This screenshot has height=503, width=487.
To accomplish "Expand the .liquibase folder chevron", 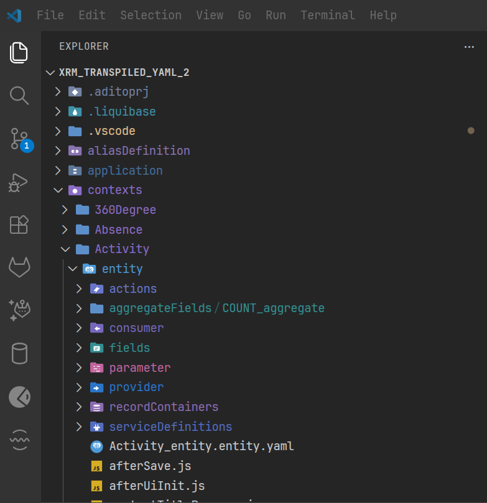I will coord(58,112).
